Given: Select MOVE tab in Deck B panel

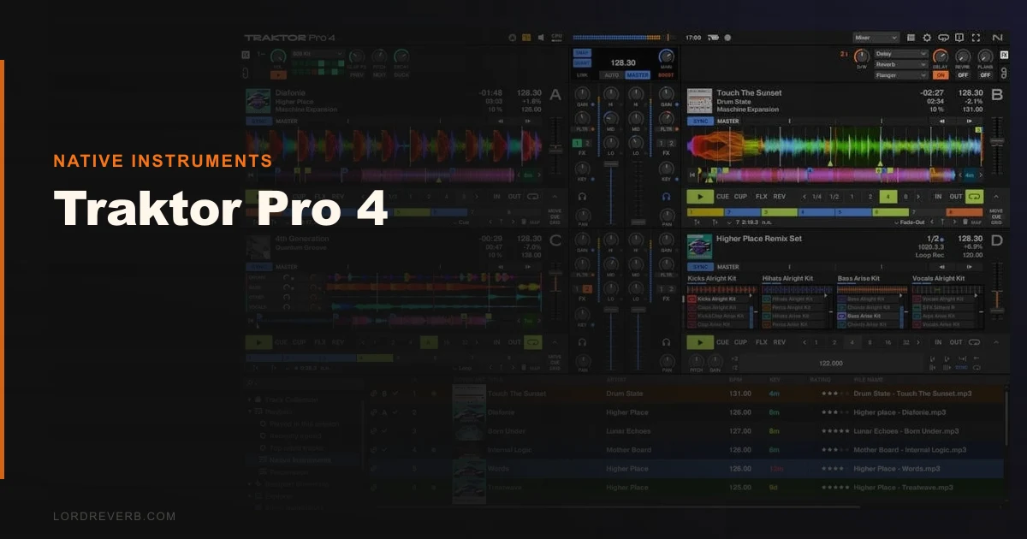Looking at the screenshot, I should [996, 210].
